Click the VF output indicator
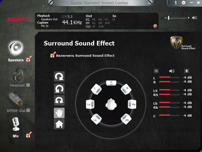 (93, 27)
